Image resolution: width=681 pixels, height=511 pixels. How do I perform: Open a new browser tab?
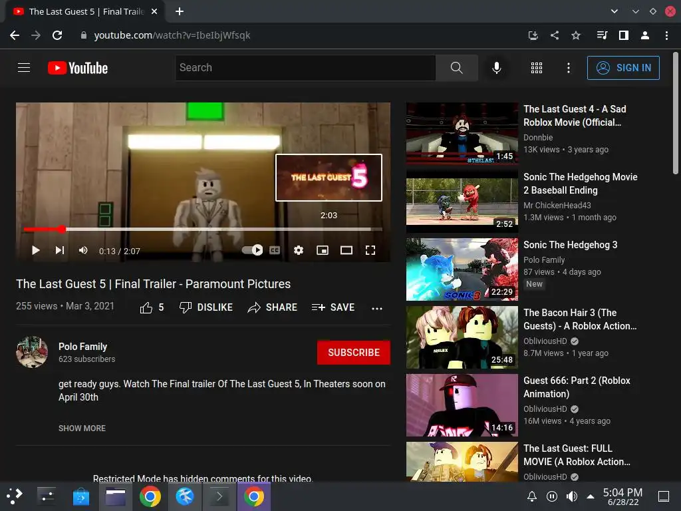pos(180,11)
